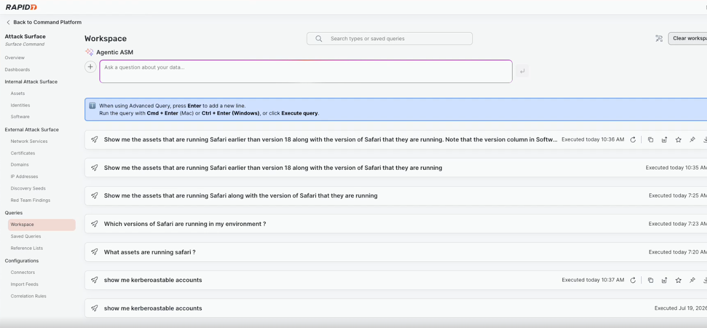Open IP Addresses
707x328 pixels.
click(x=24, y=177)
